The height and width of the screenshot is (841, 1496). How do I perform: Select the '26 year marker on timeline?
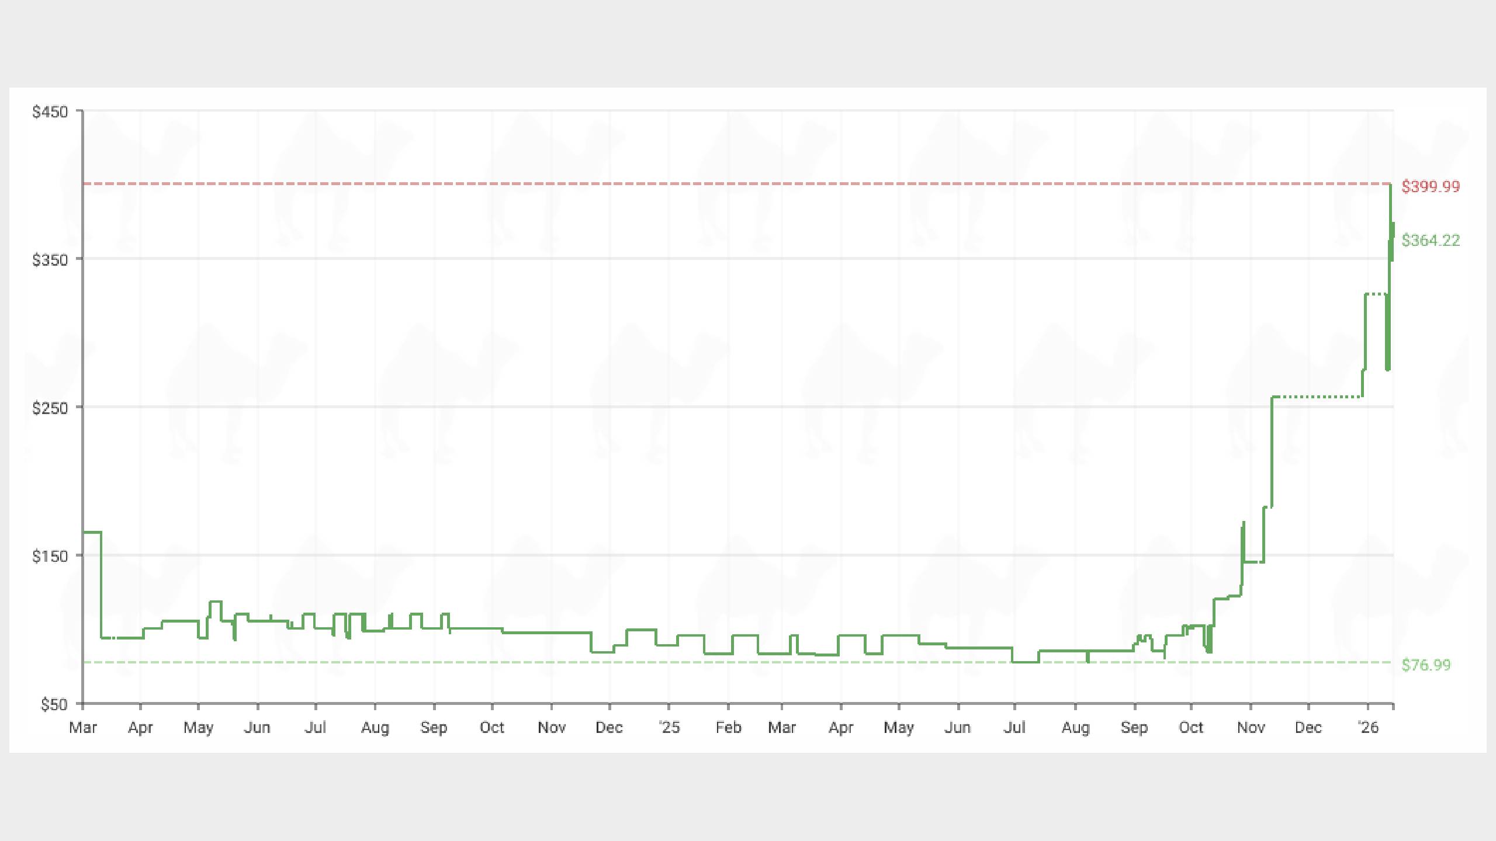coord(1368,727)
